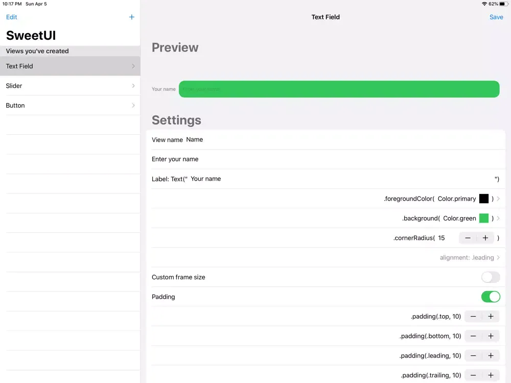Click the Color.primary text
Screen dimensions: 511x383
pos(456,199)
